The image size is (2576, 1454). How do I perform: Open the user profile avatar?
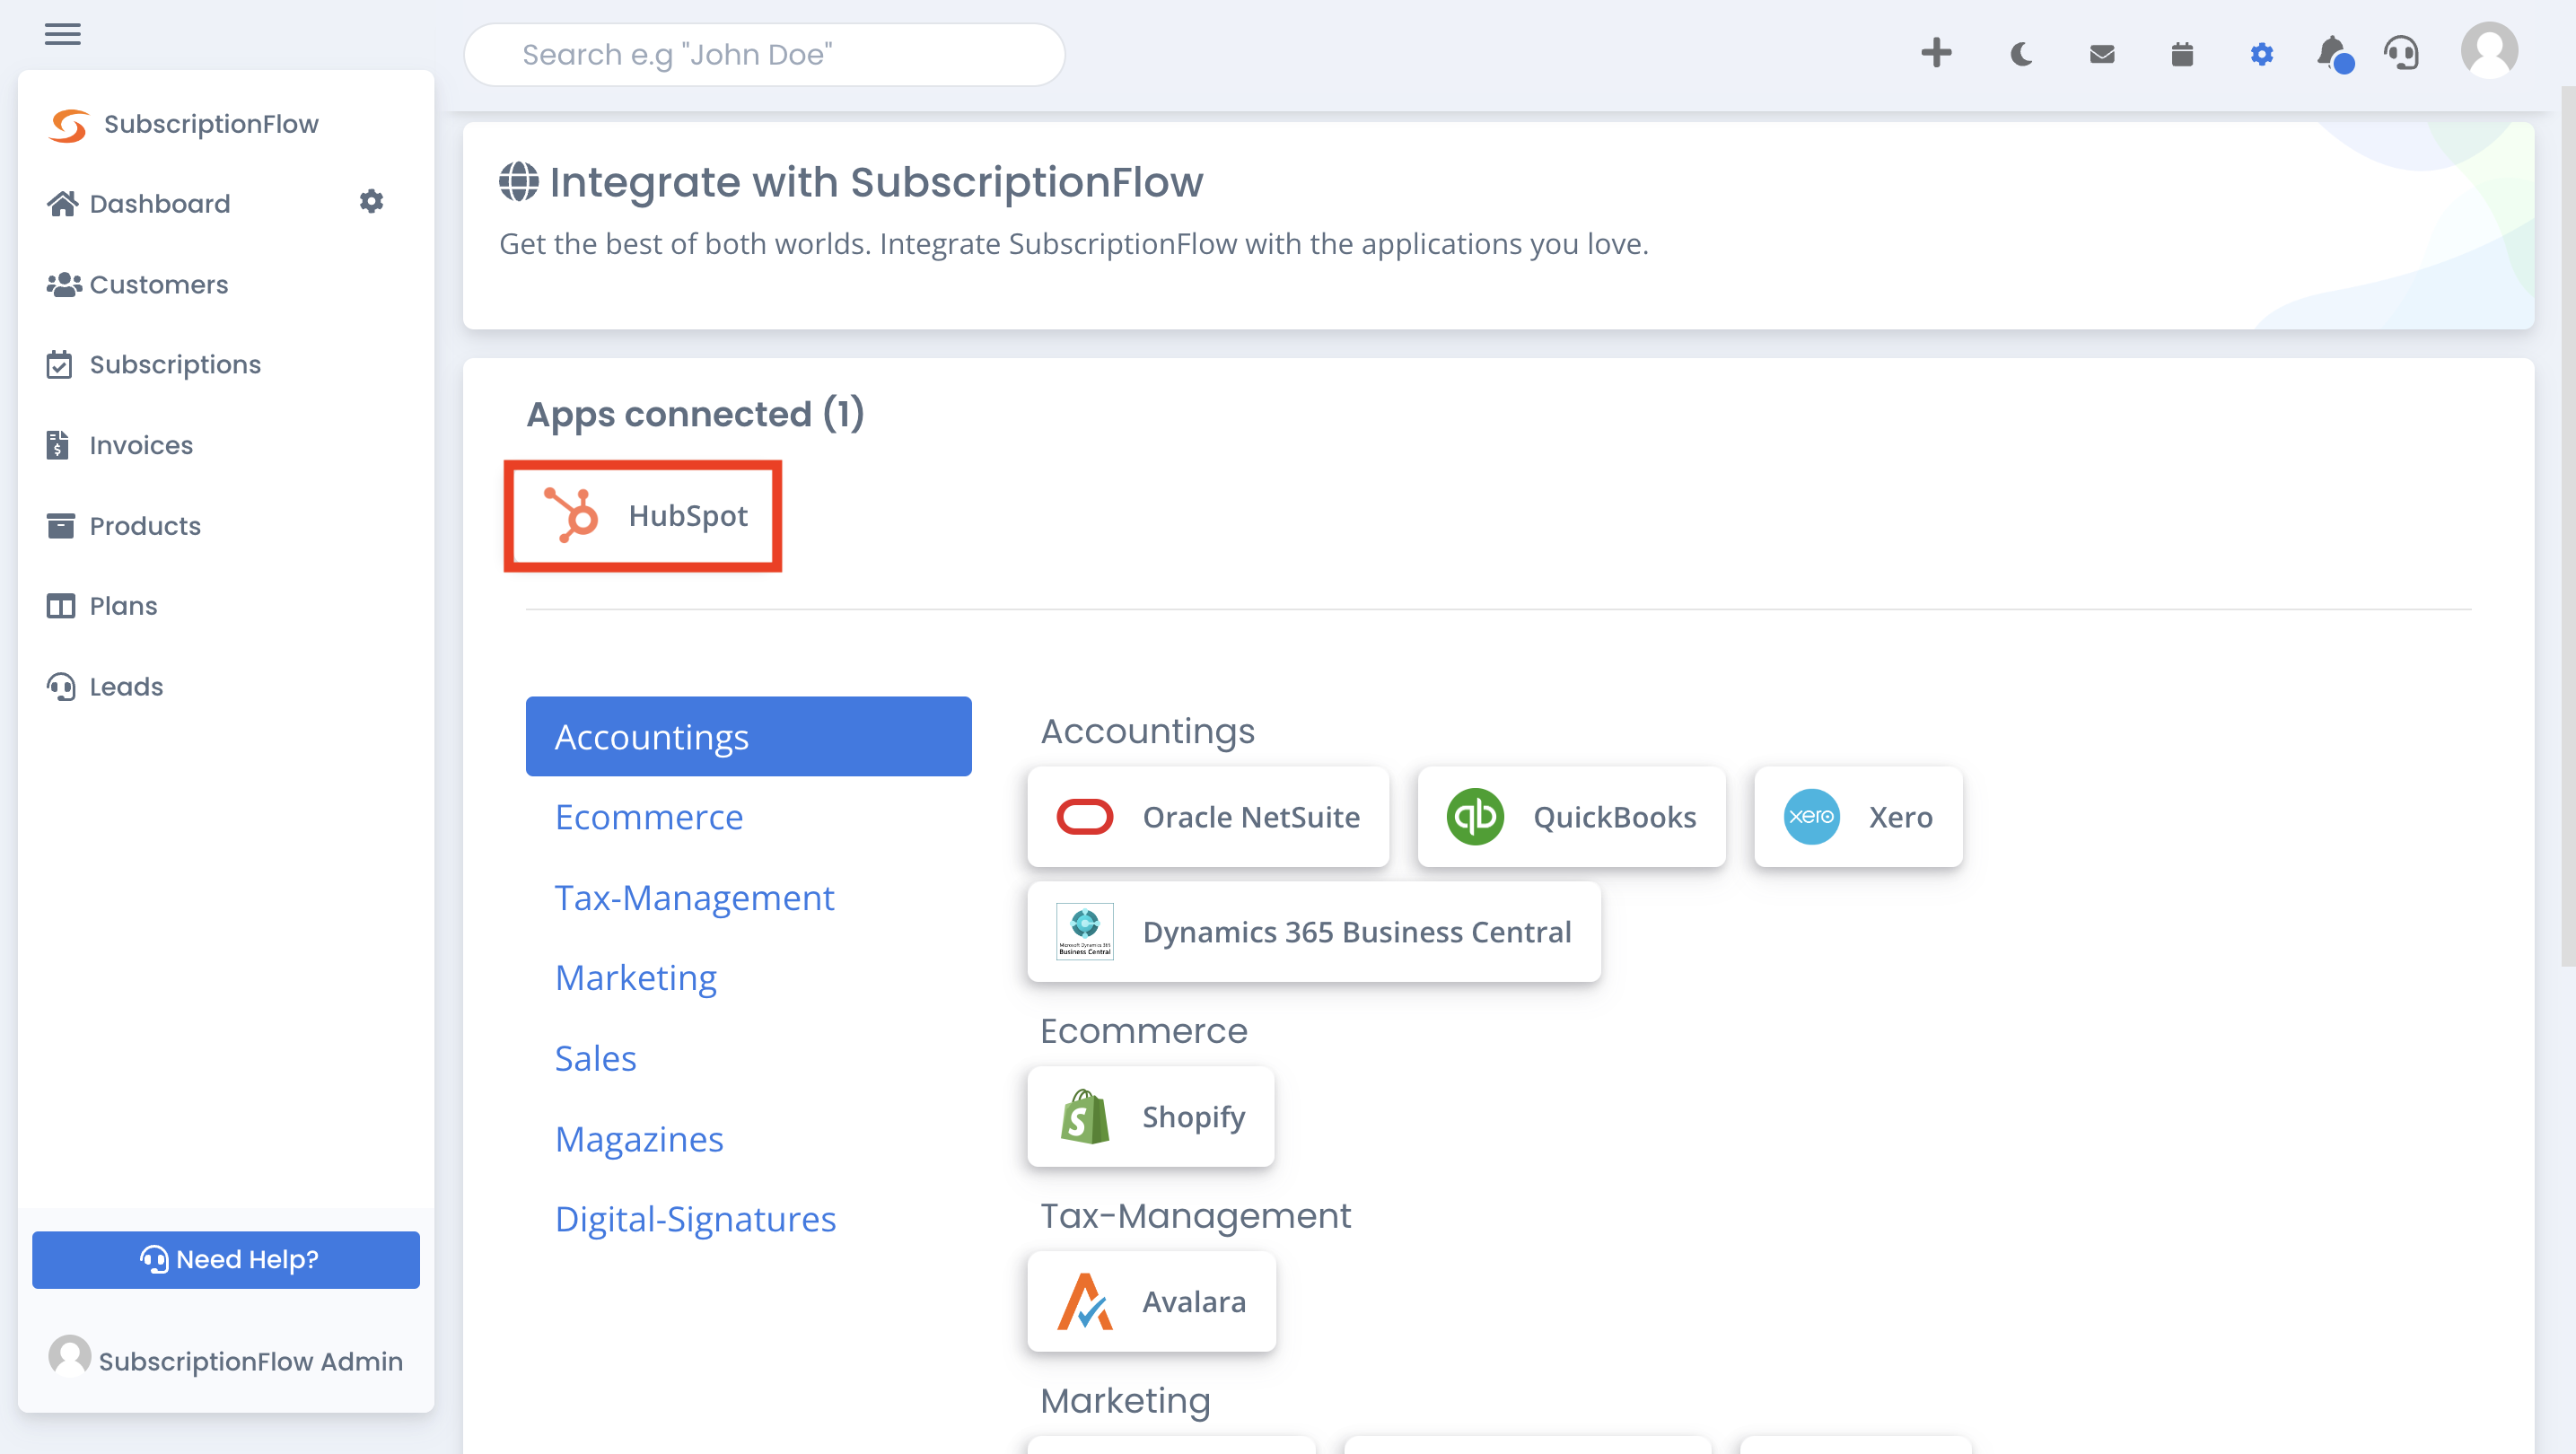[x=2489, y=50]
